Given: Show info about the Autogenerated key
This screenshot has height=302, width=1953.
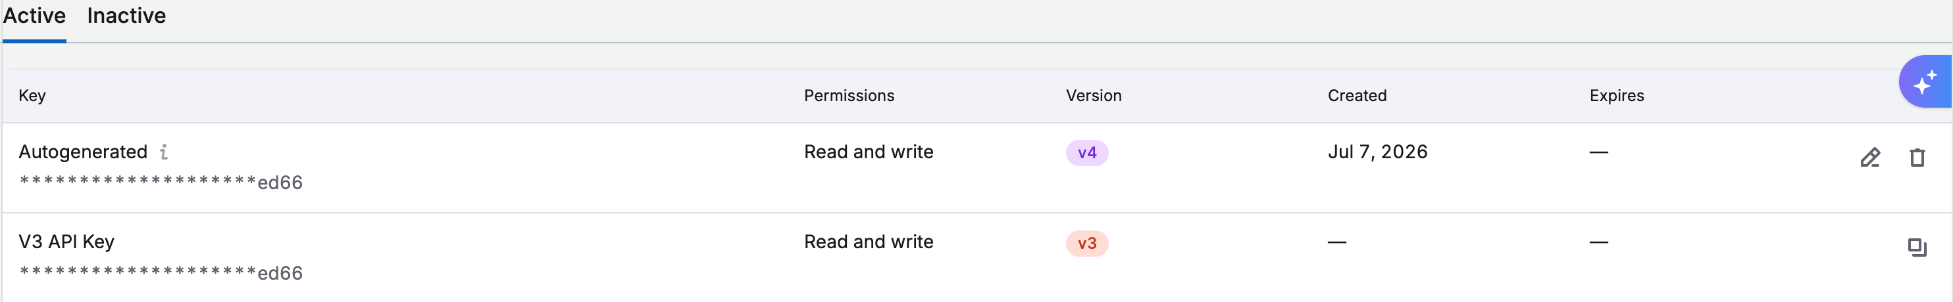Looking at the screenshot, I should tap(164, 152).
